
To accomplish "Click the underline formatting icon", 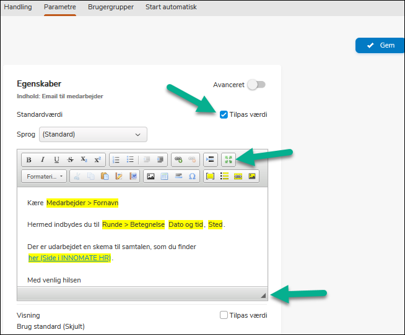I will [56, 159].
